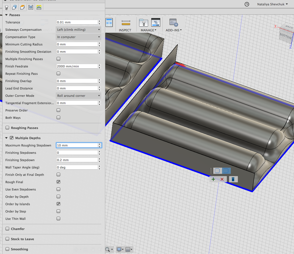Click the percent task manager icon
The width and height of the screenshot is (294, 254).
pyautogui.click(x=156, y=23)
